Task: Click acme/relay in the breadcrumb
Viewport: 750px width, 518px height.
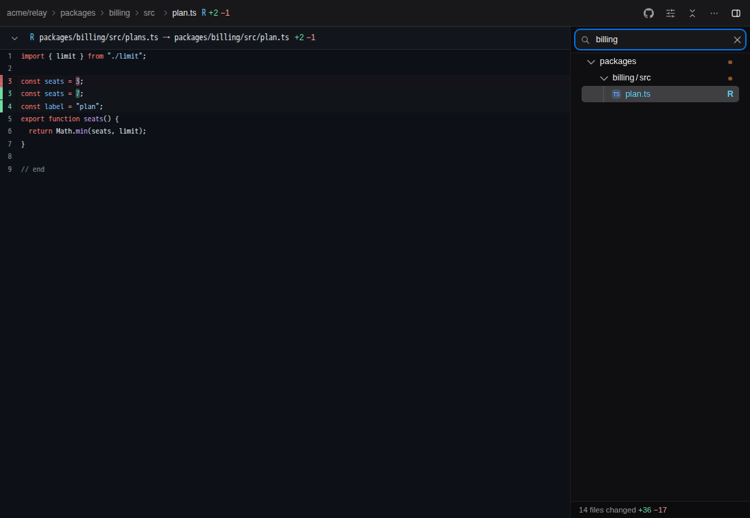Action: click(27, 13)
